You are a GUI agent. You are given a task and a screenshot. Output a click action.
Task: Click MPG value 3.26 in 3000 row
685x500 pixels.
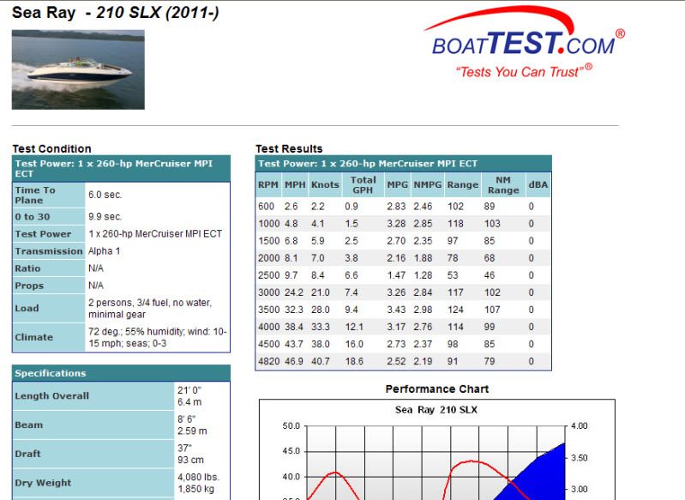pos(396,292)
